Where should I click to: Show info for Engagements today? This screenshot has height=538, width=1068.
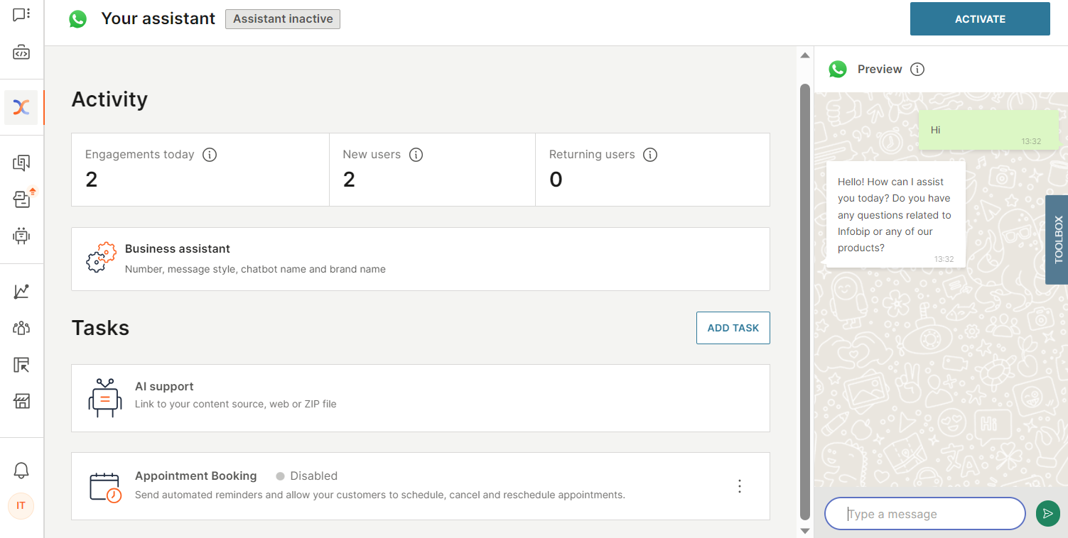tap(210, 155)
